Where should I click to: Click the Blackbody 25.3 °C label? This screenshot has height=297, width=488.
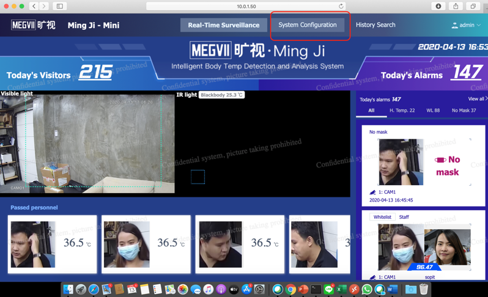(x=221, y=95)
